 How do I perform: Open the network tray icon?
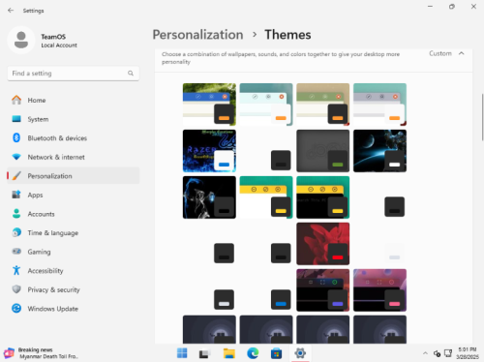point(448,353)
